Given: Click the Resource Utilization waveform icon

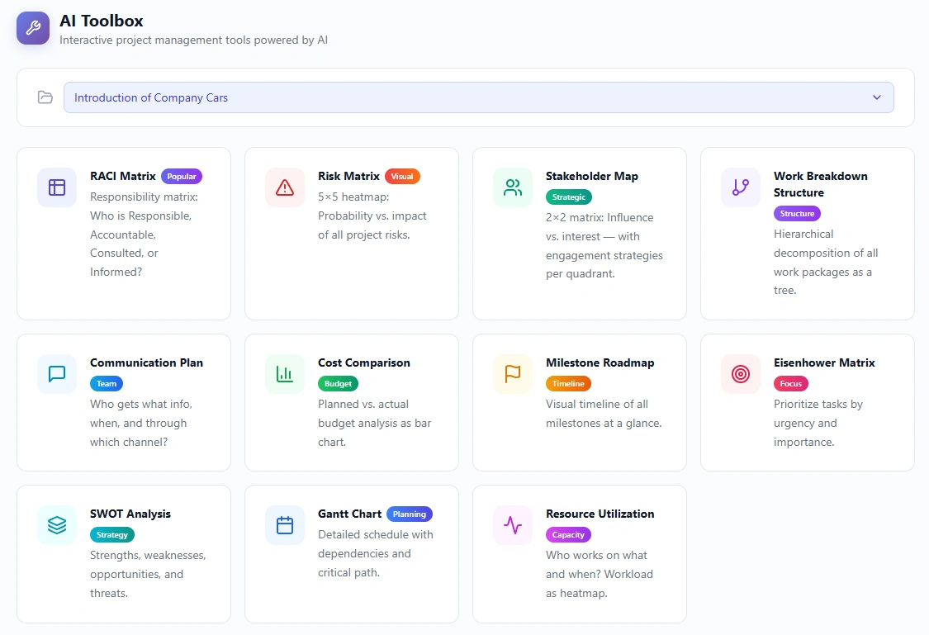Looking at the screenshot, I should pos(512,525).
